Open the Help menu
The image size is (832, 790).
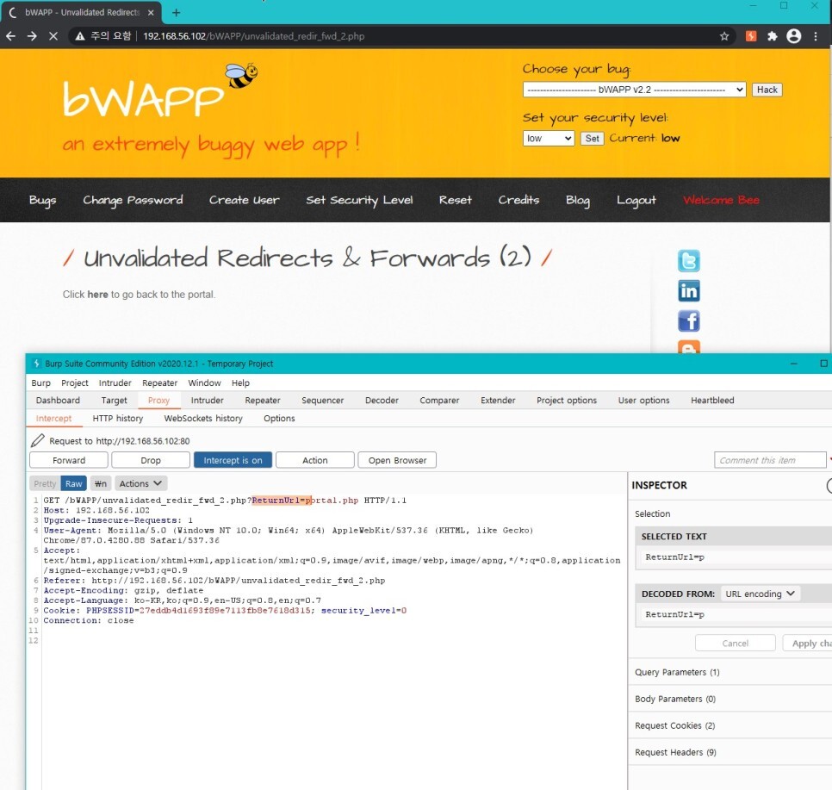(x=240, y=383)
